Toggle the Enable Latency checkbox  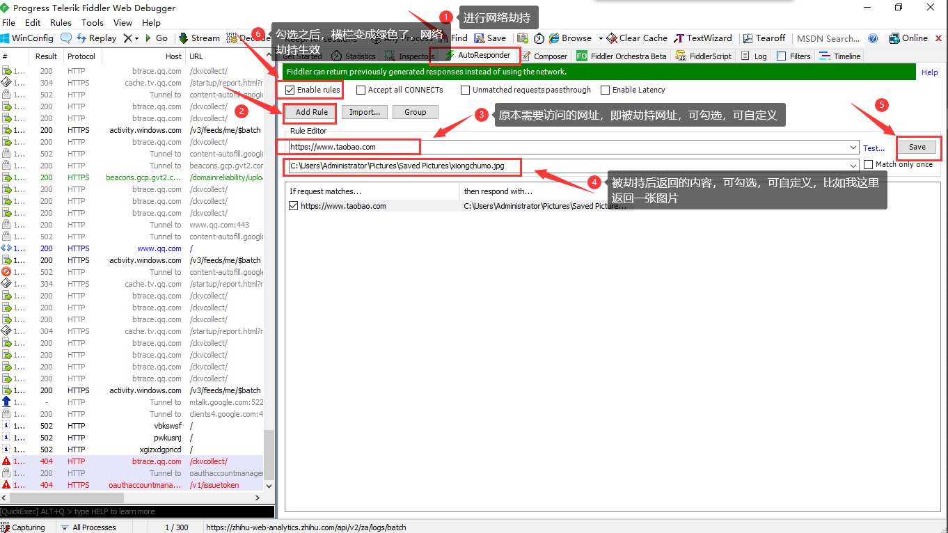pos(605,90)
